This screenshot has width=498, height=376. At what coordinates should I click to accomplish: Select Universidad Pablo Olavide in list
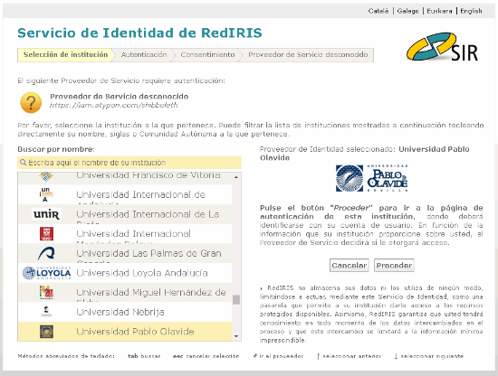click(125, 332)
